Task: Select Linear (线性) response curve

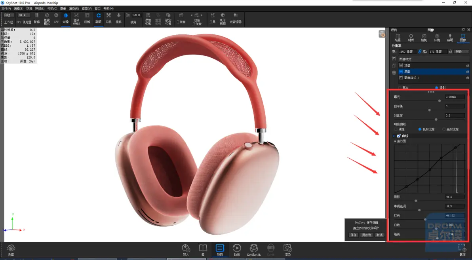Action: click(x=396, y=129)
